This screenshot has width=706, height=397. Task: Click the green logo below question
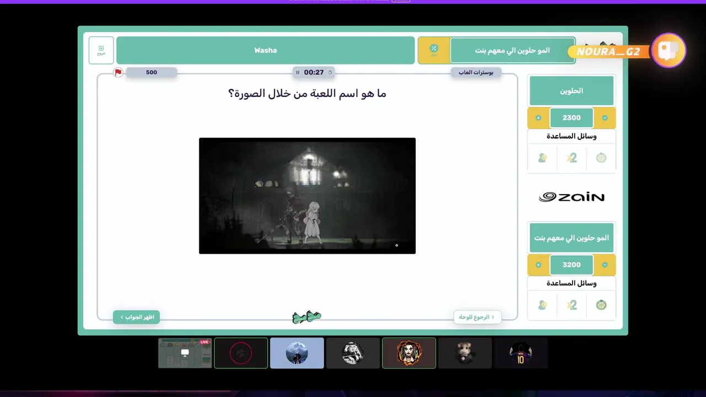307,316
